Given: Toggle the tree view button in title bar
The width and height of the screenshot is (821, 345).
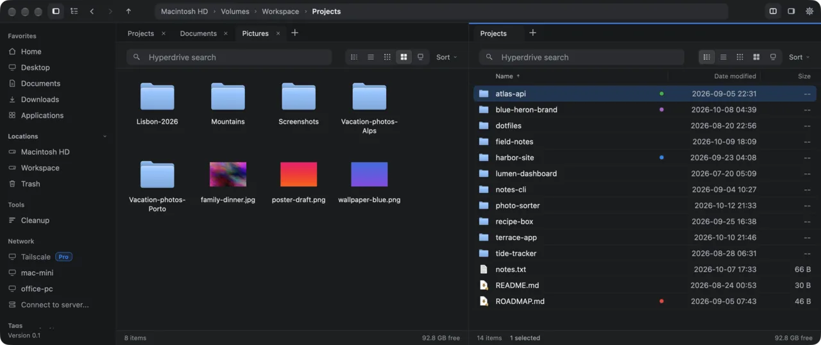Looking at the screenshot, I should tap(74, 12).
